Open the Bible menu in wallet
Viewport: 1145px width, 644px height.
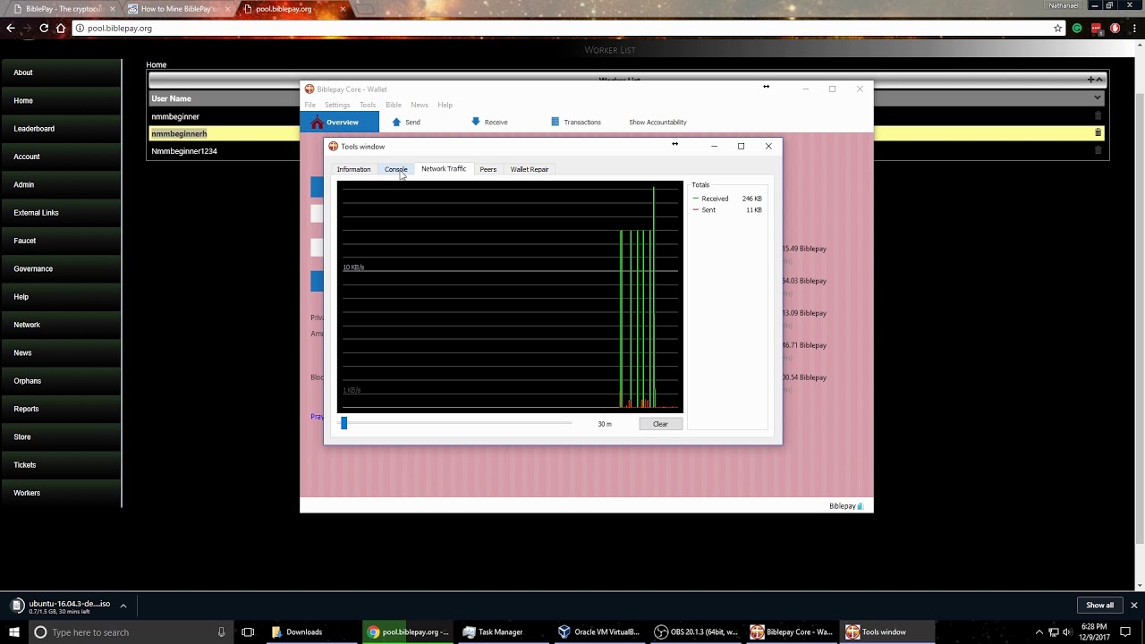click(x=394, y=105)
